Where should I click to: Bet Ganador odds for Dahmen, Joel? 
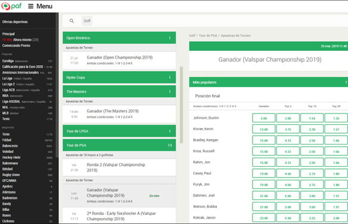click(263, 196)
